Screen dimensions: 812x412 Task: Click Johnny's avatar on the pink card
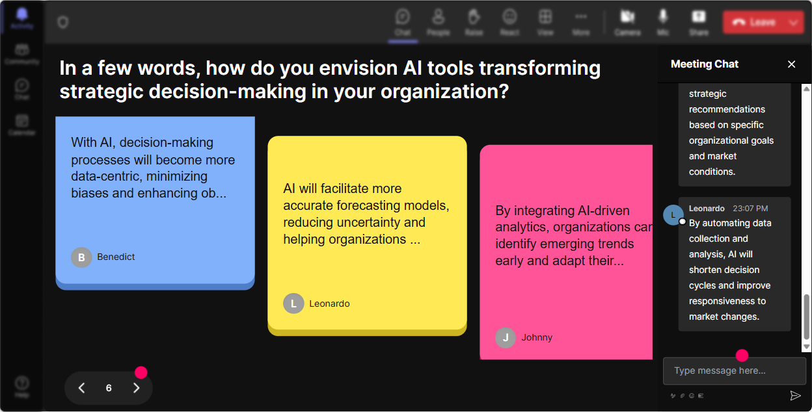(506, 338)
